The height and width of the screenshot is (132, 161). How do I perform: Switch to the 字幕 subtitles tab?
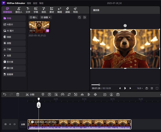pyautogui.click(x=36, y=10)
